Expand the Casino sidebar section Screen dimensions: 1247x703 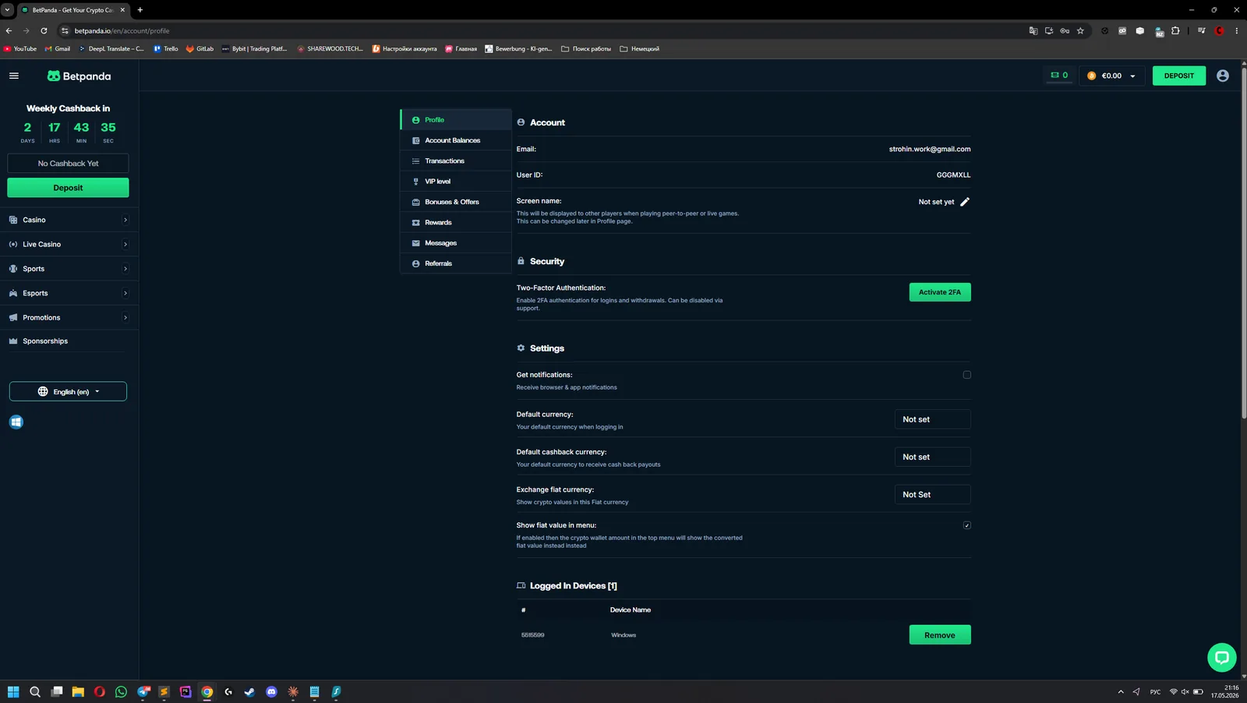point(69,220)
